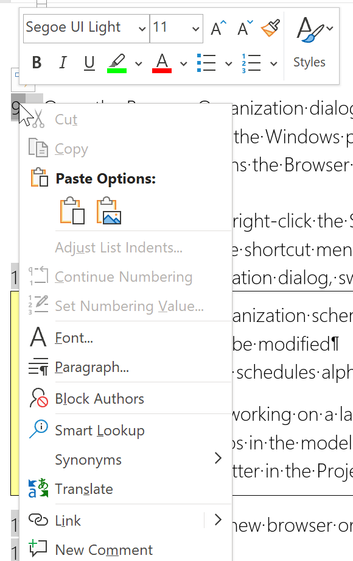The height and width of the screenshot is (561, 353).
Task: Open the Styles gallery
Action: click(309, 44)
